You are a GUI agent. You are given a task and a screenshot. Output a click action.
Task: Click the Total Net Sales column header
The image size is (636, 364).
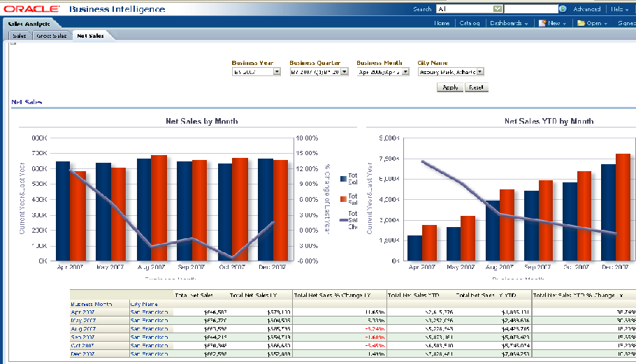pyautogui.click(x=194, y=295)
